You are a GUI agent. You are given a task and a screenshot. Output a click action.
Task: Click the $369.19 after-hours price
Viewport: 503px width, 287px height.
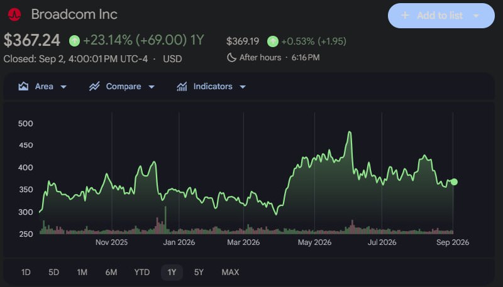[x=243, y=41]
